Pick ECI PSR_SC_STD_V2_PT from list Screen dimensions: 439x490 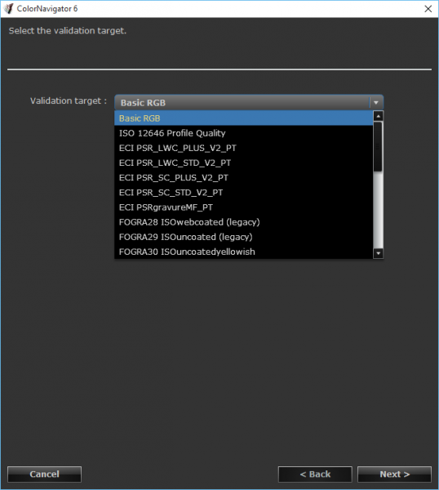pos(243,193)
